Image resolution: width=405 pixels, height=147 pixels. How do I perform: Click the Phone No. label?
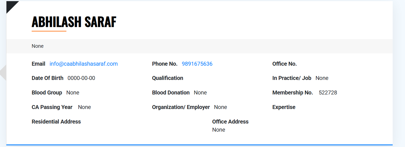(x=165, y=64)
